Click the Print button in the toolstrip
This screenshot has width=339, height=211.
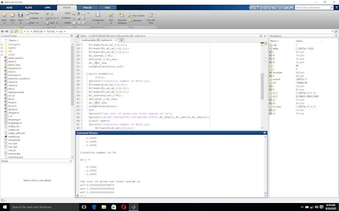pos(30,23)
